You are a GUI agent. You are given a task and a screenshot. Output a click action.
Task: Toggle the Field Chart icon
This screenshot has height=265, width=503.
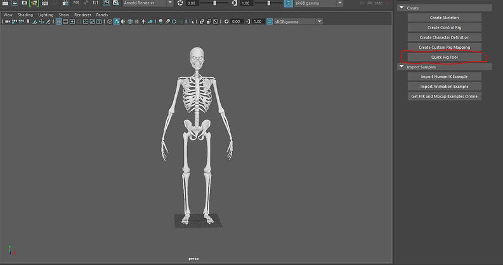click(x=86, y=22)
